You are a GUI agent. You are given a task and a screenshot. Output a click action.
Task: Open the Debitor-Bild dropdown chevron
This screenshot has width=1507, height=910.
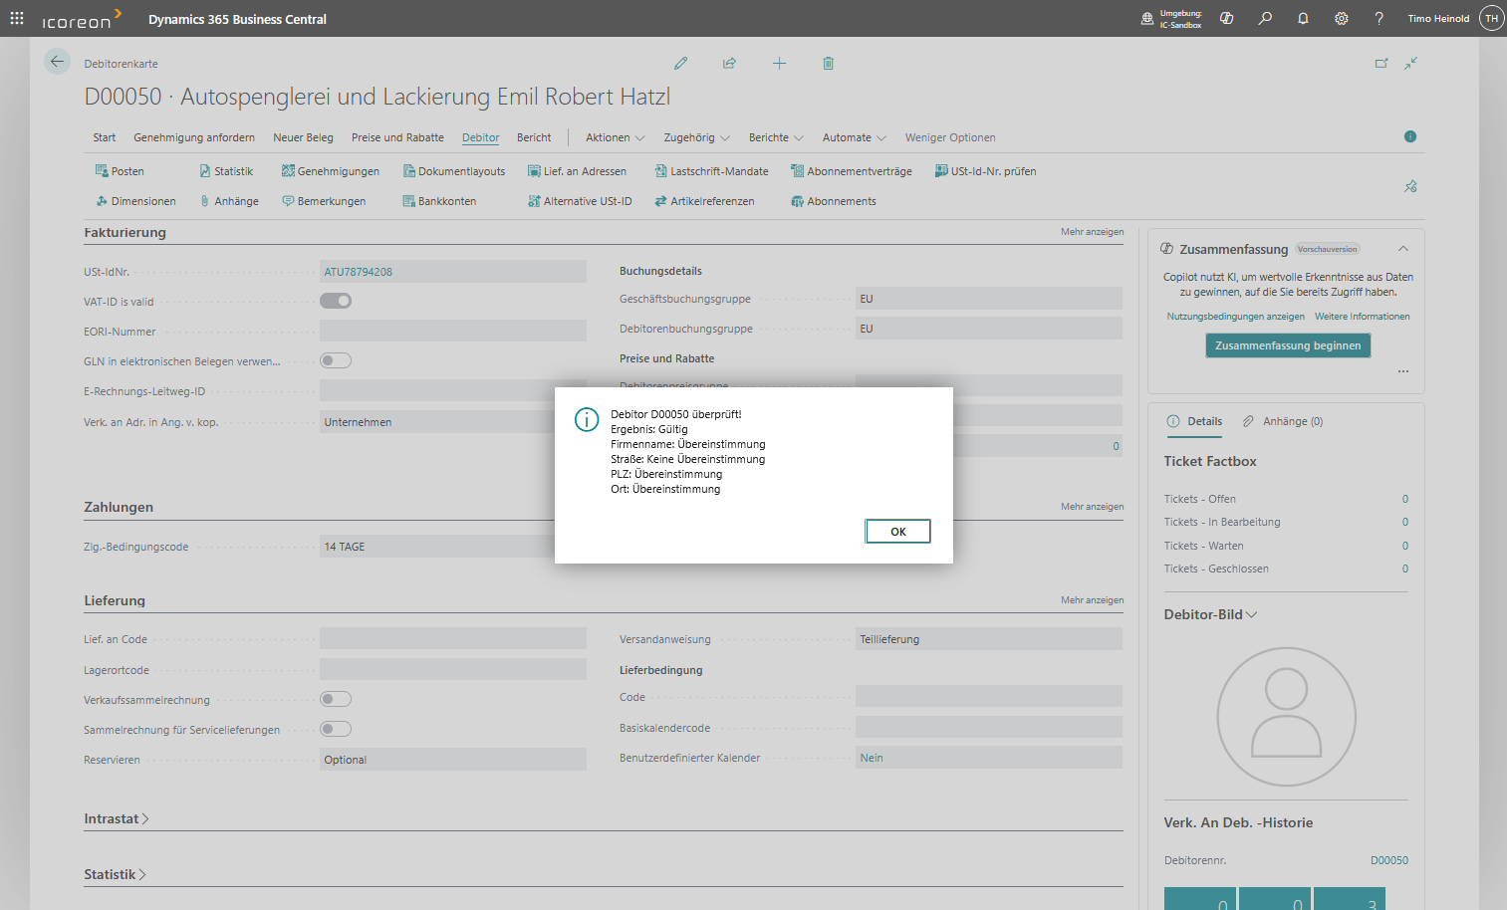click(x=1252, y=614)
